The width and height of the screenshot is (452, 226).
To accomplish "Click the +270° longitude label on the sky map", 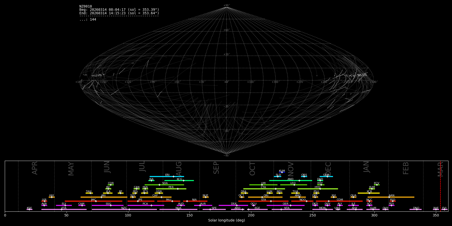I will pyautogui.click(x=300, y=82).
